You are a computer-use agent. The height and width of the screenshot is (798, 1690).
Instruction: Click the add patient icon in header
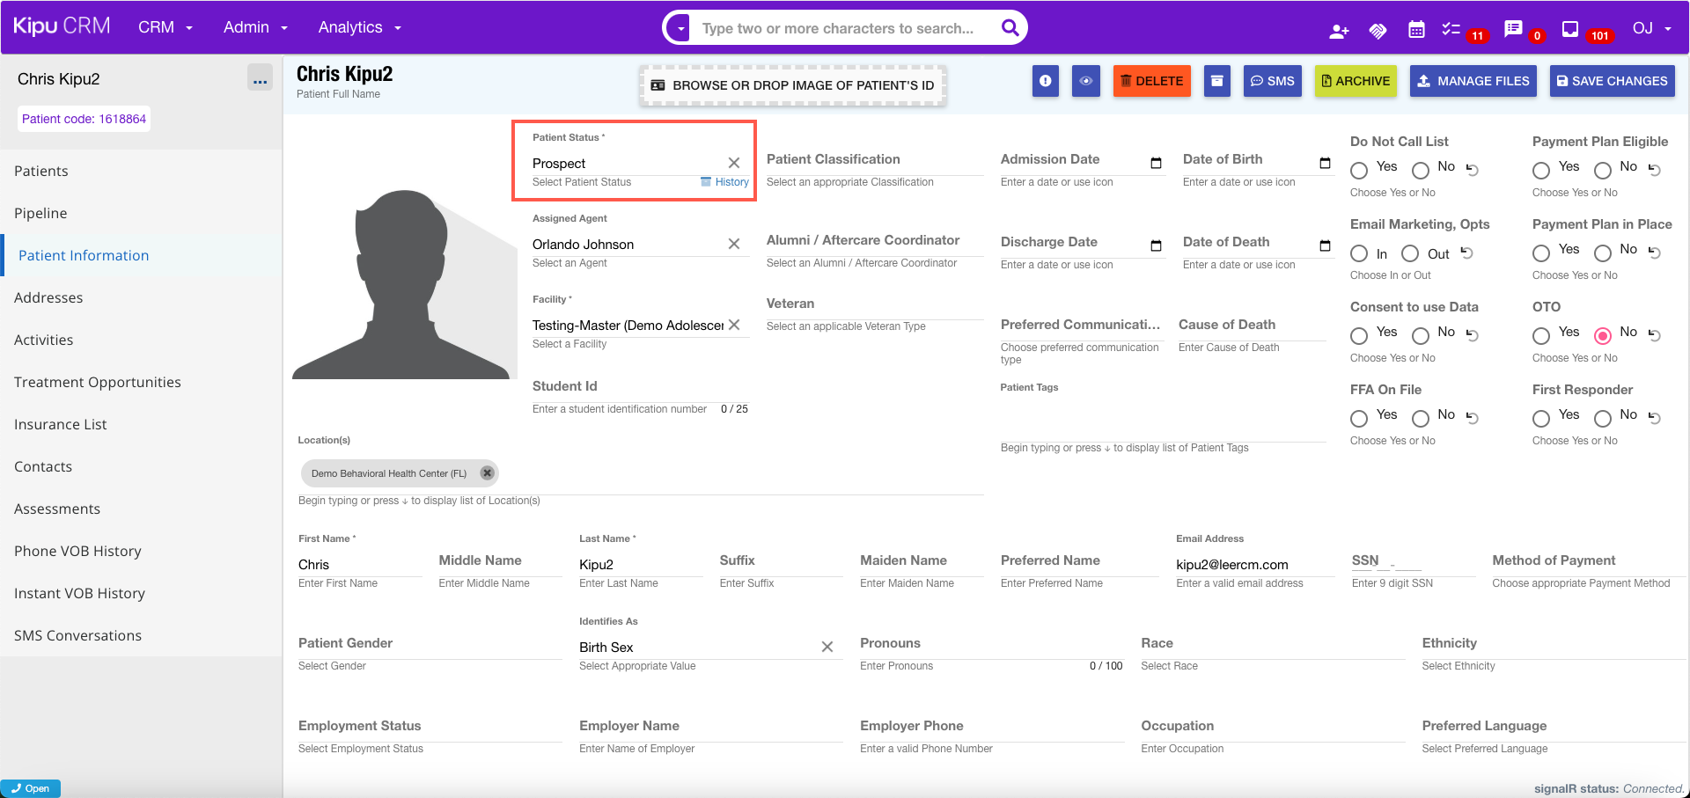(1339, 31)
